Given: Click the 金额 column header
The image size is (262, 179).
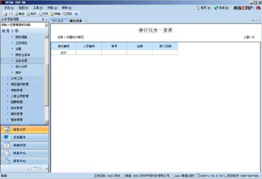Looking at the screenshot, I should (140, 46).
